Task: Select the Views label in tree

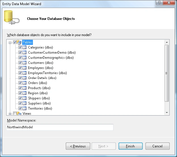Action: coord(27,113)
